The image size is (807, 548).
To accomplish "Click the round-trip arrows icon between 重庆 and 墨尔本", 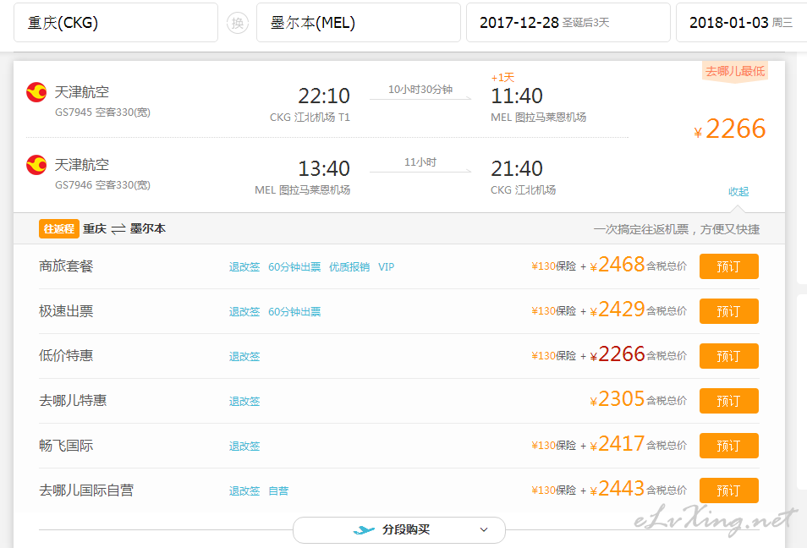I will tap(118, 229).
